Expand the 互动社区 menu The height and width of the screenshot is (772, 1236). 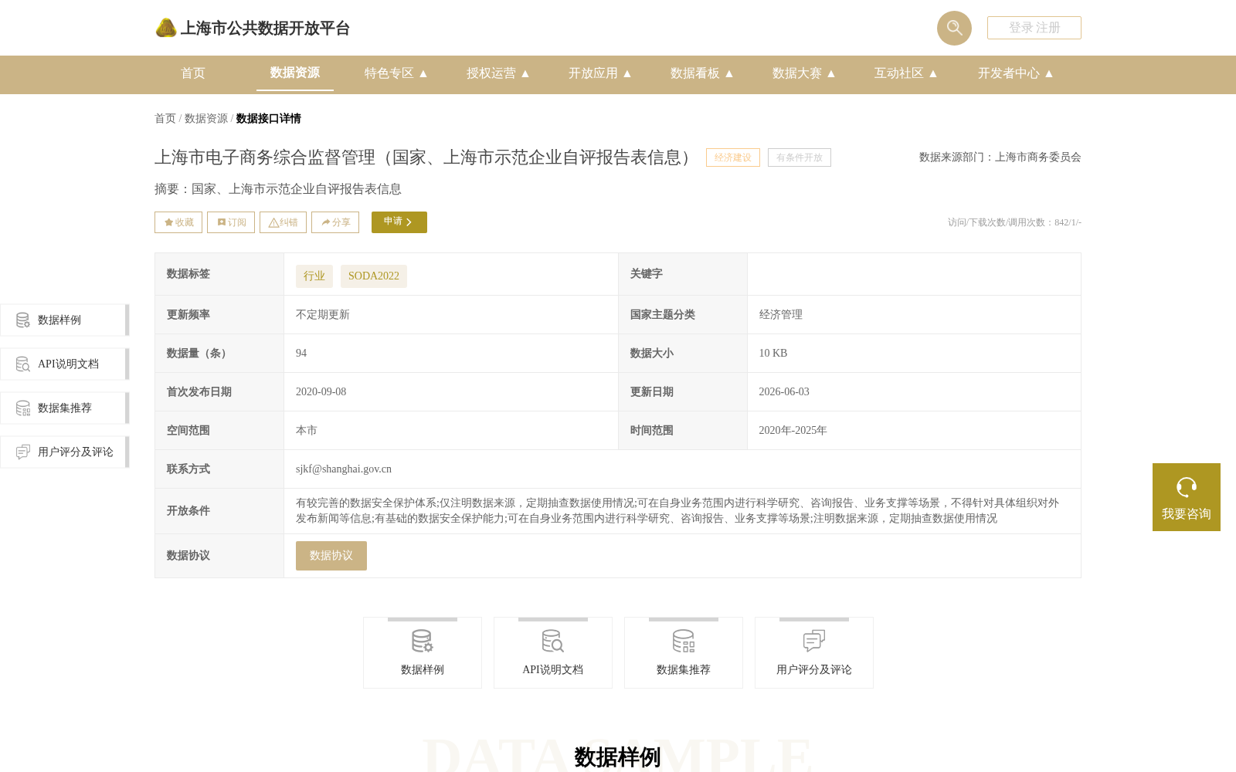tap(905, 73)
